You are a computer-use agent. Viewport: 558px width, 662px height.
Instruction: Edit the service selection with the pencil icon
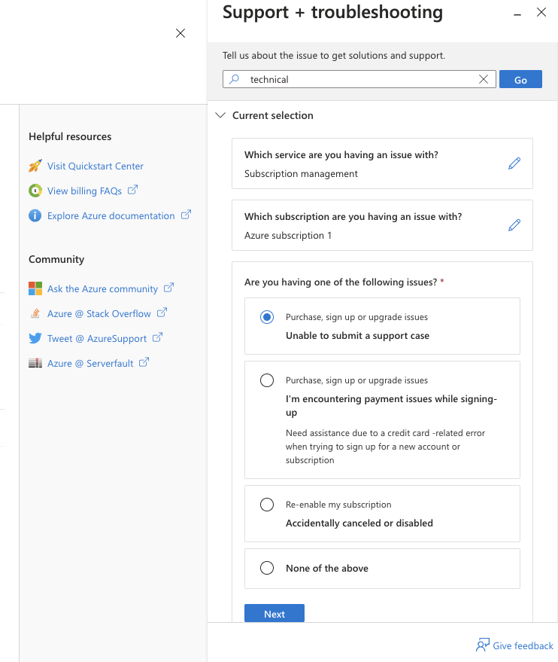[x=514, y=163]
